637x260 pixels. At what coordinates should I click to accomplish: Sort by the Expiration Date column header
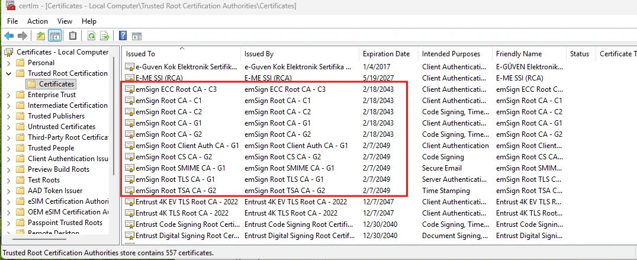389,54
